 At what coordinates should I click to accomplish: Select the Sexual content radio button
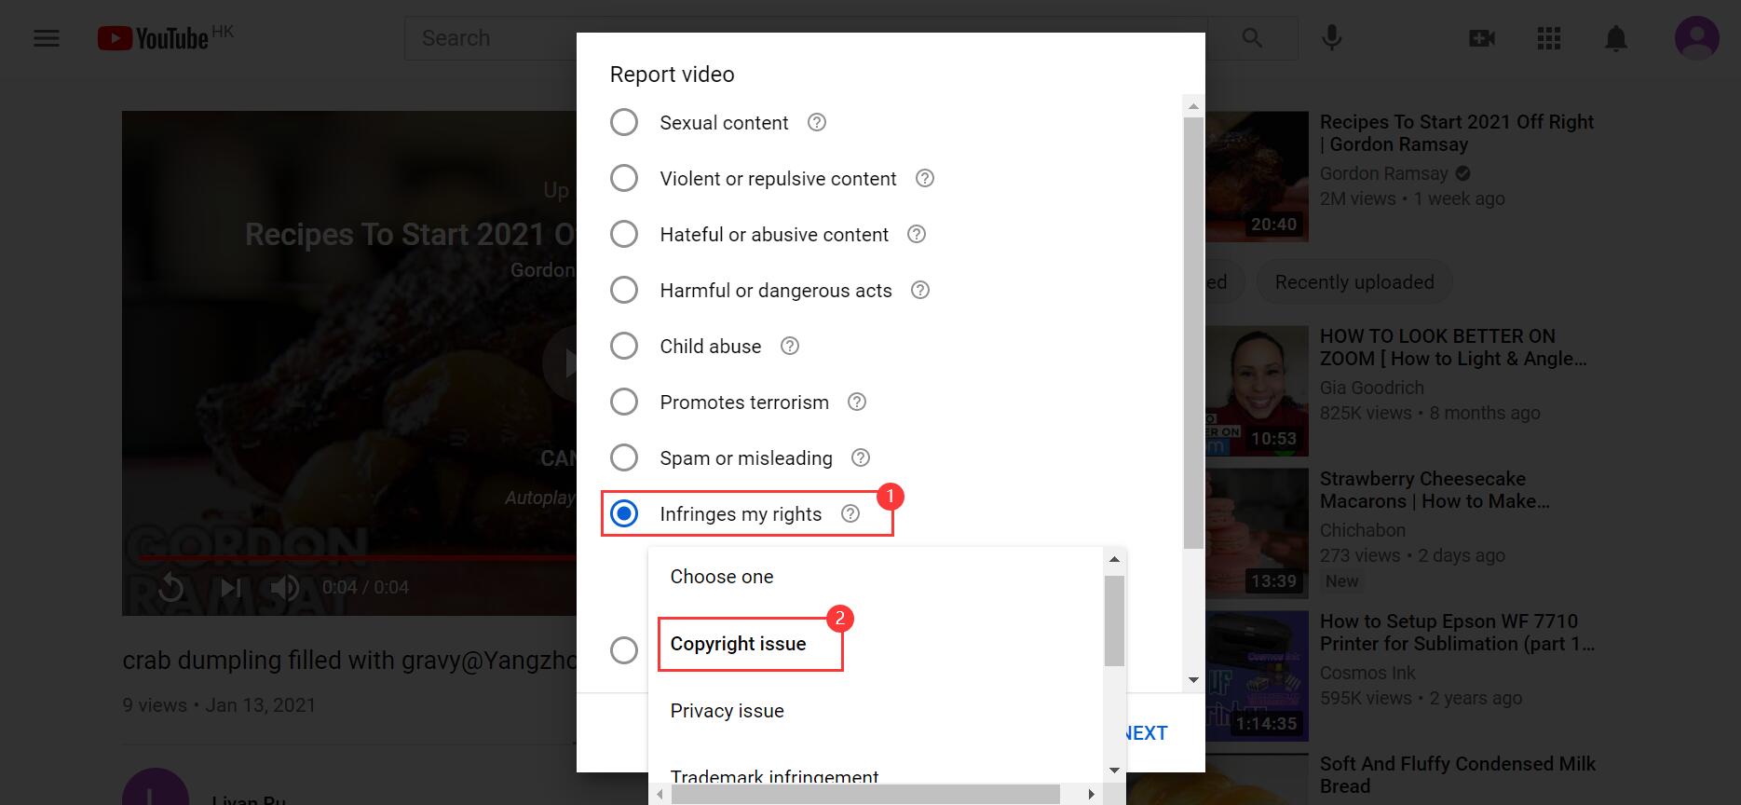(x=624, y=122)
